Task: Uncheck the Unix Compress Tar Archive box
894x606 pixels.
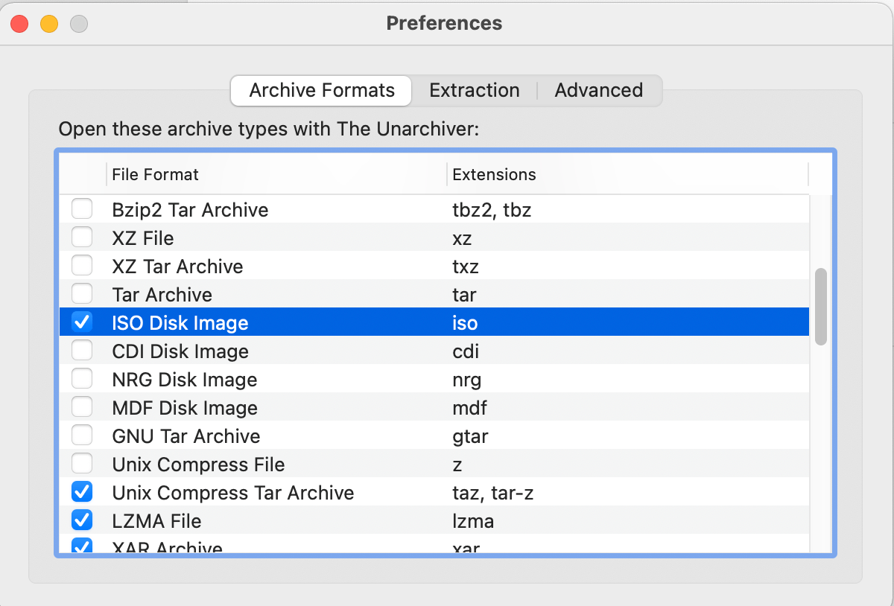Action: click(x=82, y=491)
